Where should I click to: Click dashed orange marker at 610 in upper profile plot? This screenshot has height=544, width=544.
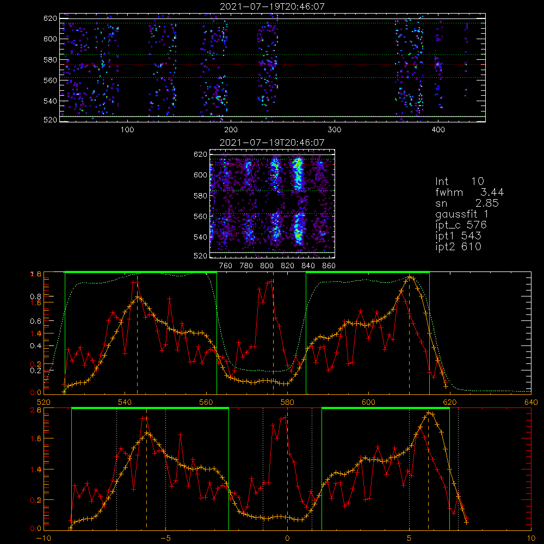pos(410,333)
